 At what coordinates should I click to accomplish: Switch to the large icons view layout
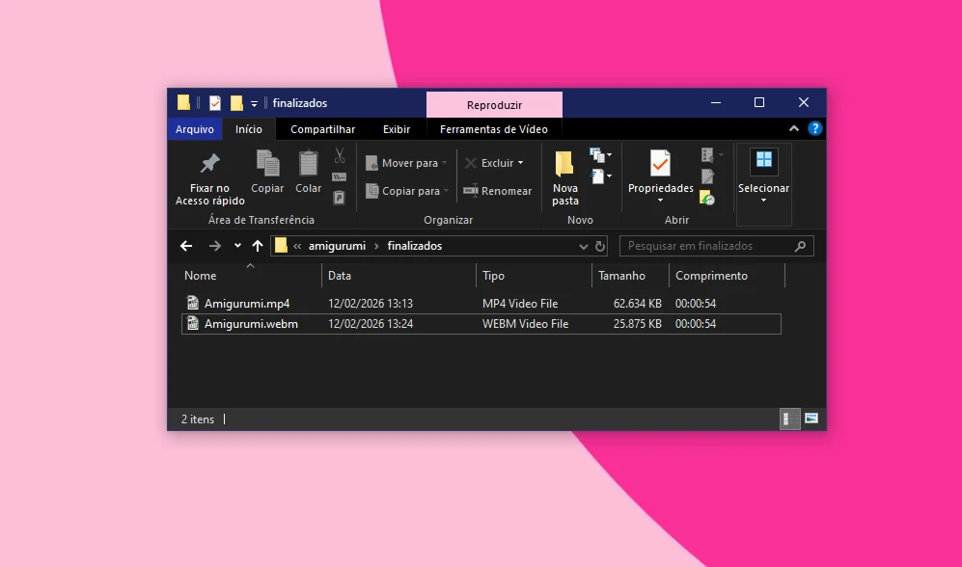[811, 418]
